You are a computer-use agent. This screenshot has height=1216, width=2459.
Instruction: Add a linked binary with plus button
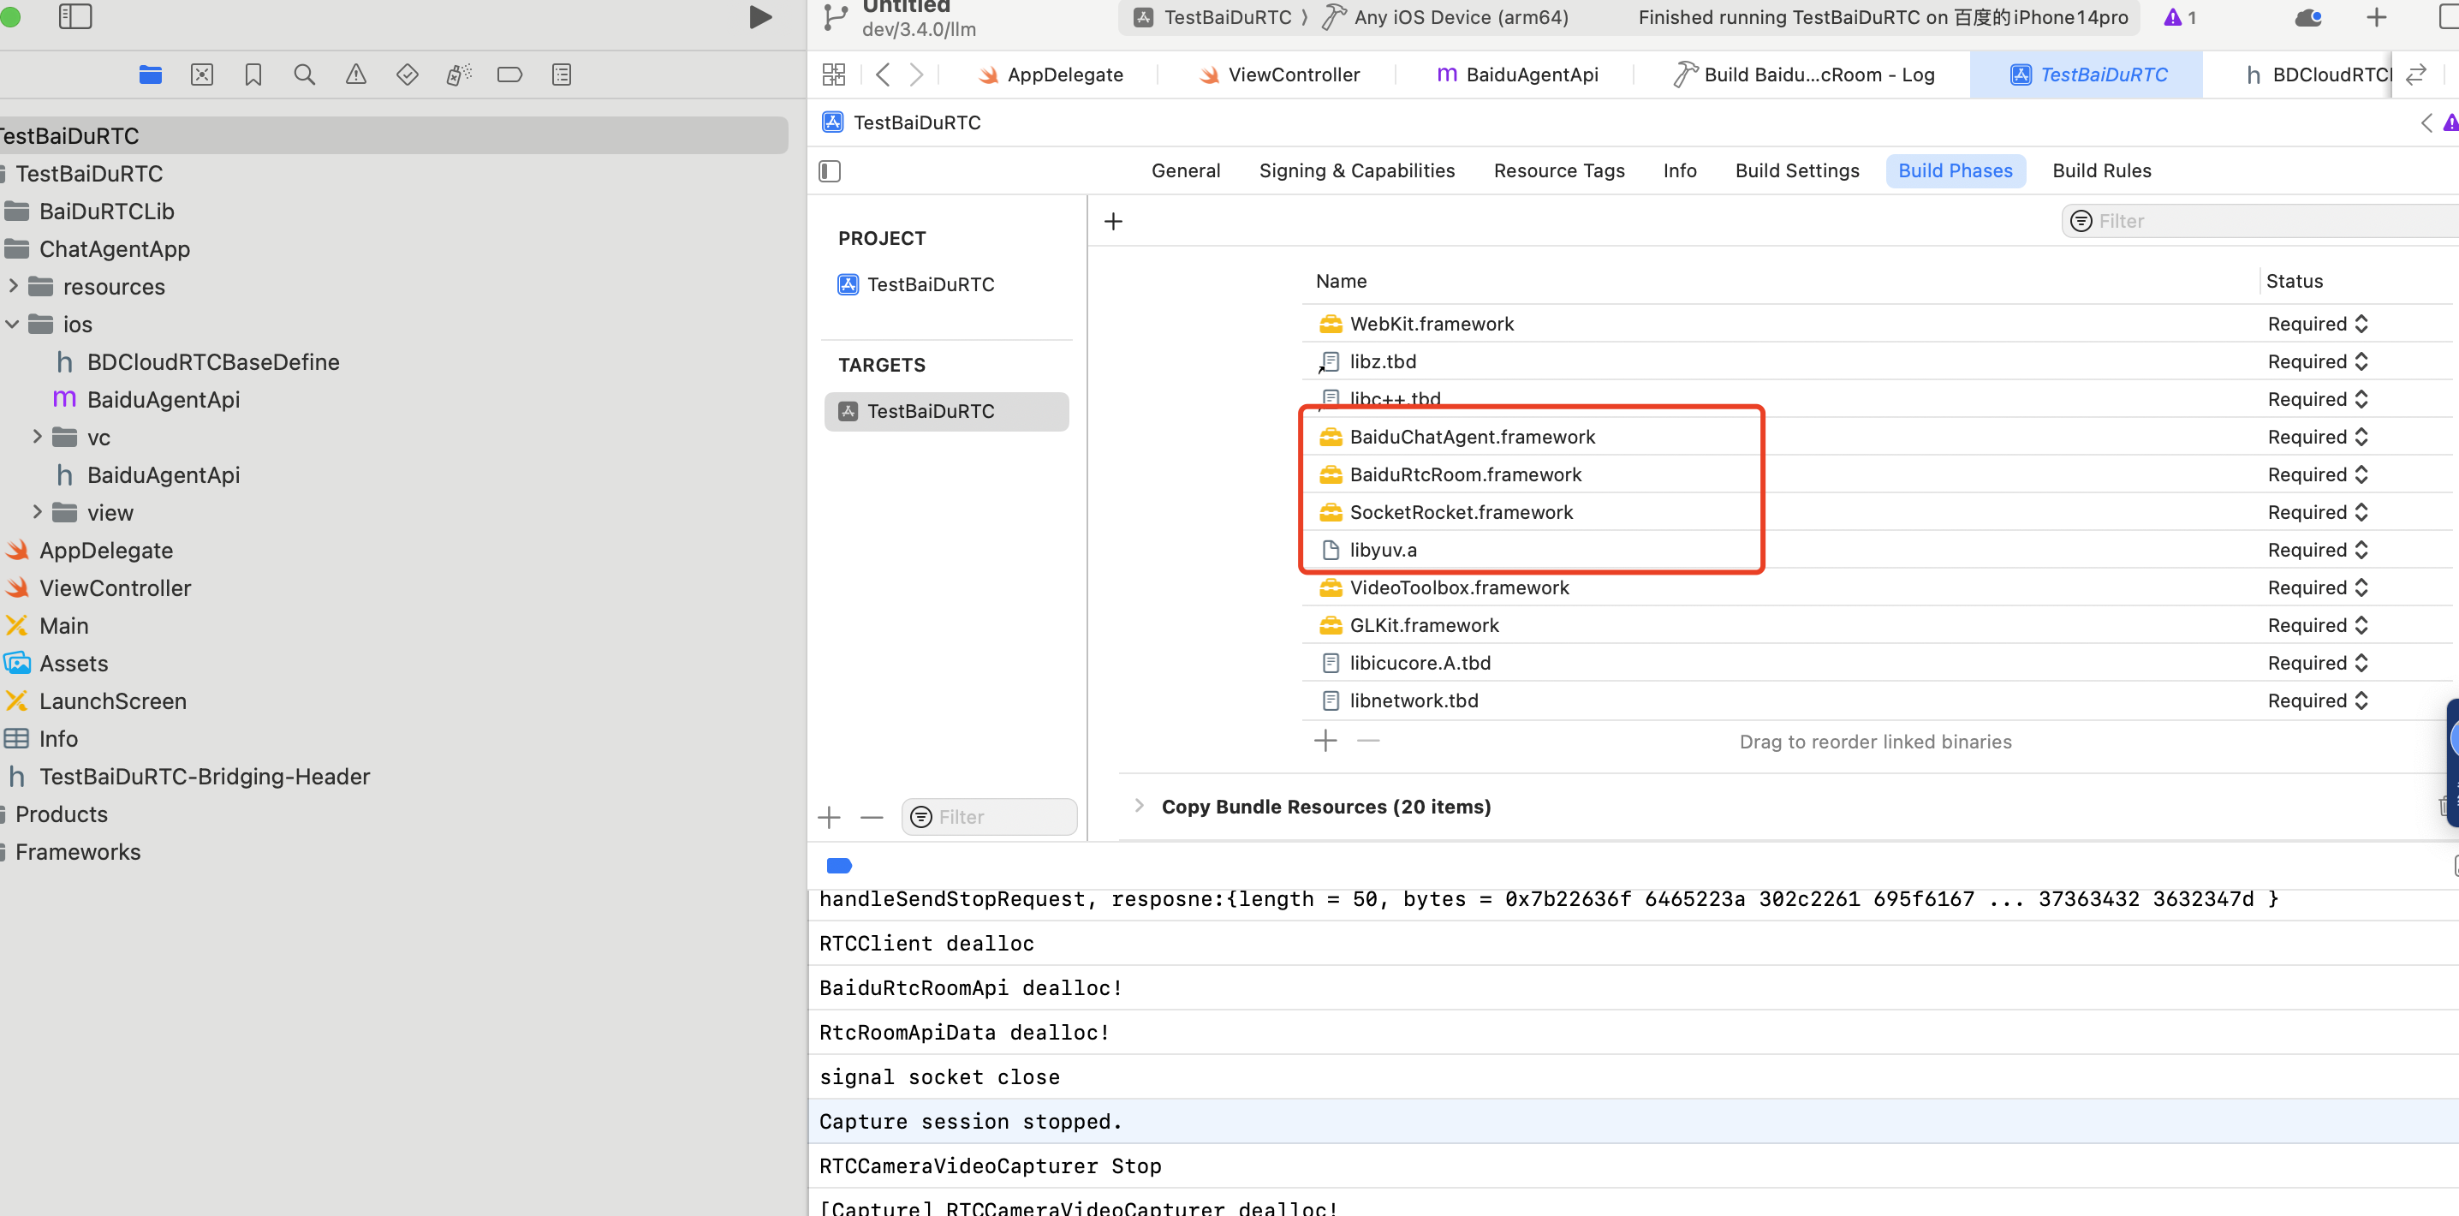coord(1325,741)
